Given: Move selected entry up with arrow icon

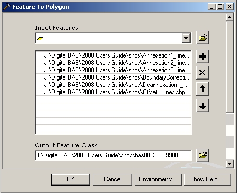Looking at the screenshot, I should click(203, 89).
